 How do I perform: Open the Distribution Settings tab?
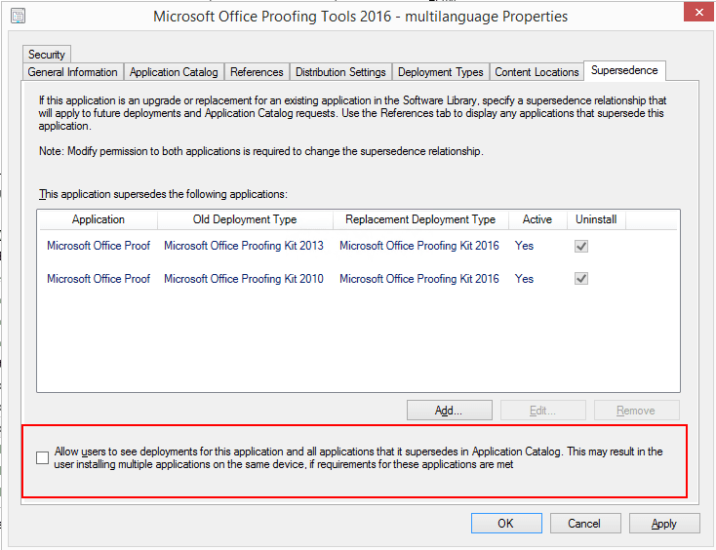[x=341, y=72]
